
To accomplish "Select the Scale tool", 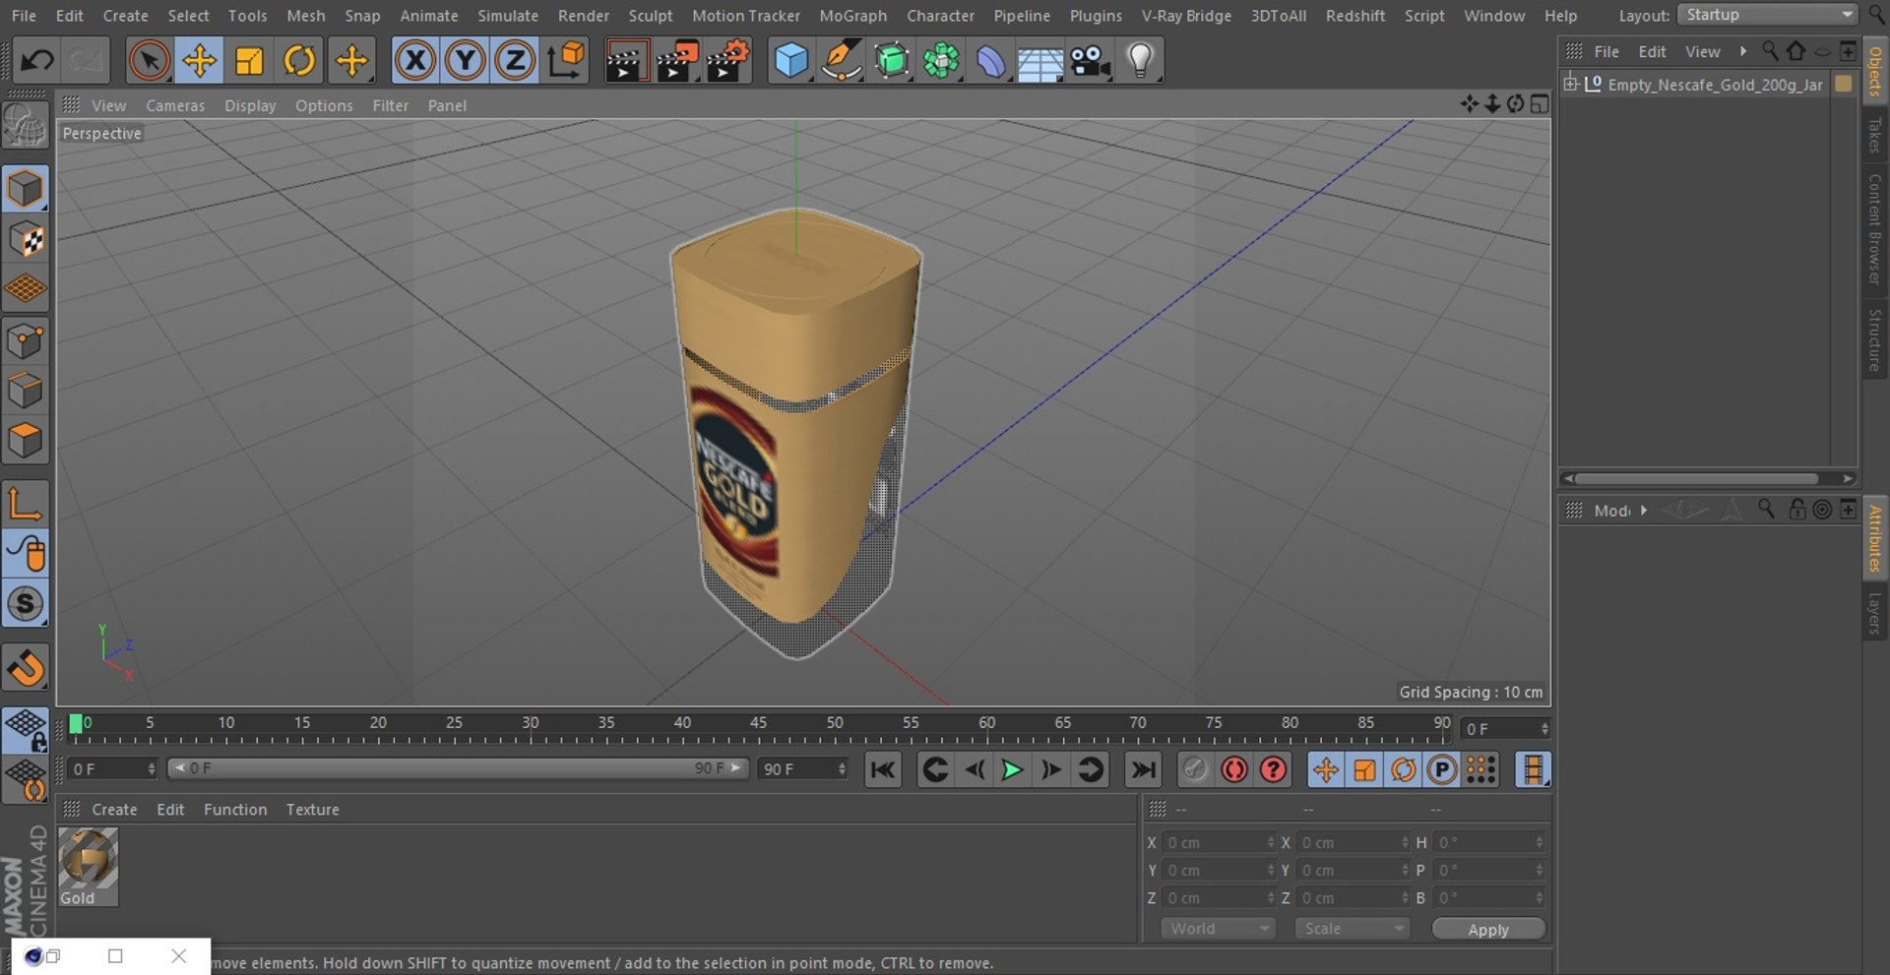I will click(x=249, y=61).
